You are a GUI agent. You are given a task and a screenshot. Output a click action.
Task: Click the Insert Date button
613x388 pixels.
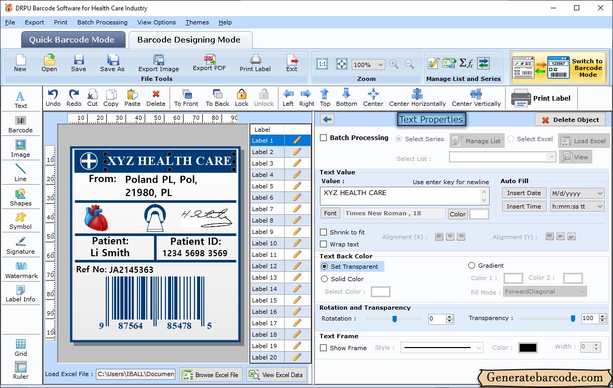[x=524, y=193]
